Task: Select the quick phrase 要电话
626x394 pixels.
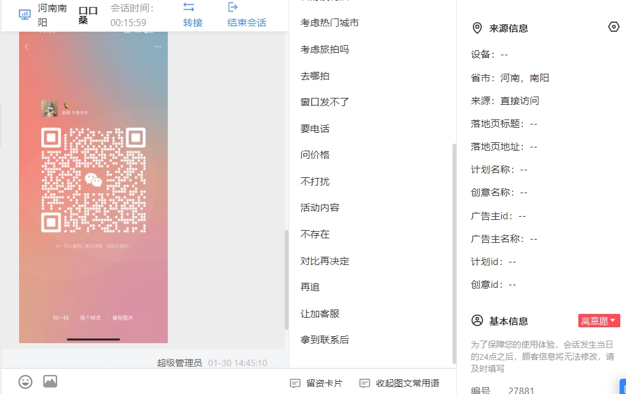Action: click(315, 129)
